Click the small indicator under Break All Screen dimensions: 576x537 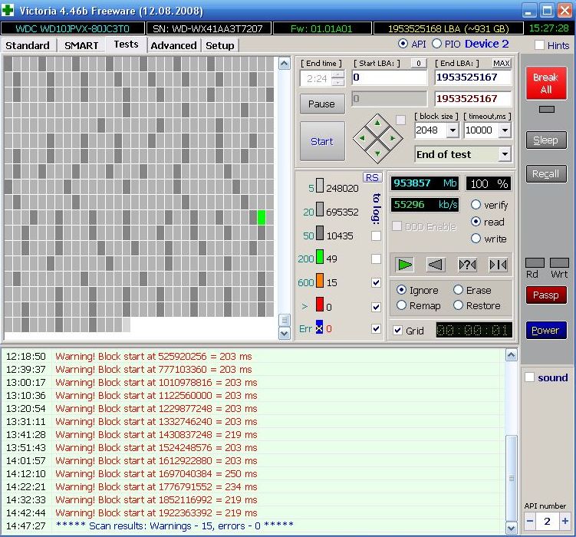point(546,109)
